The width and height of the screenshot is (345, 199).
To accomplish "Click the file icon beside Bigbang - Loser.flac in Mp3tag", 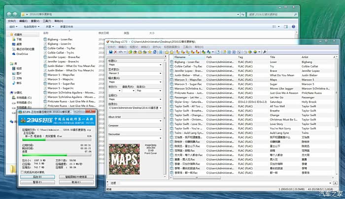I will [x=172, y=63].
